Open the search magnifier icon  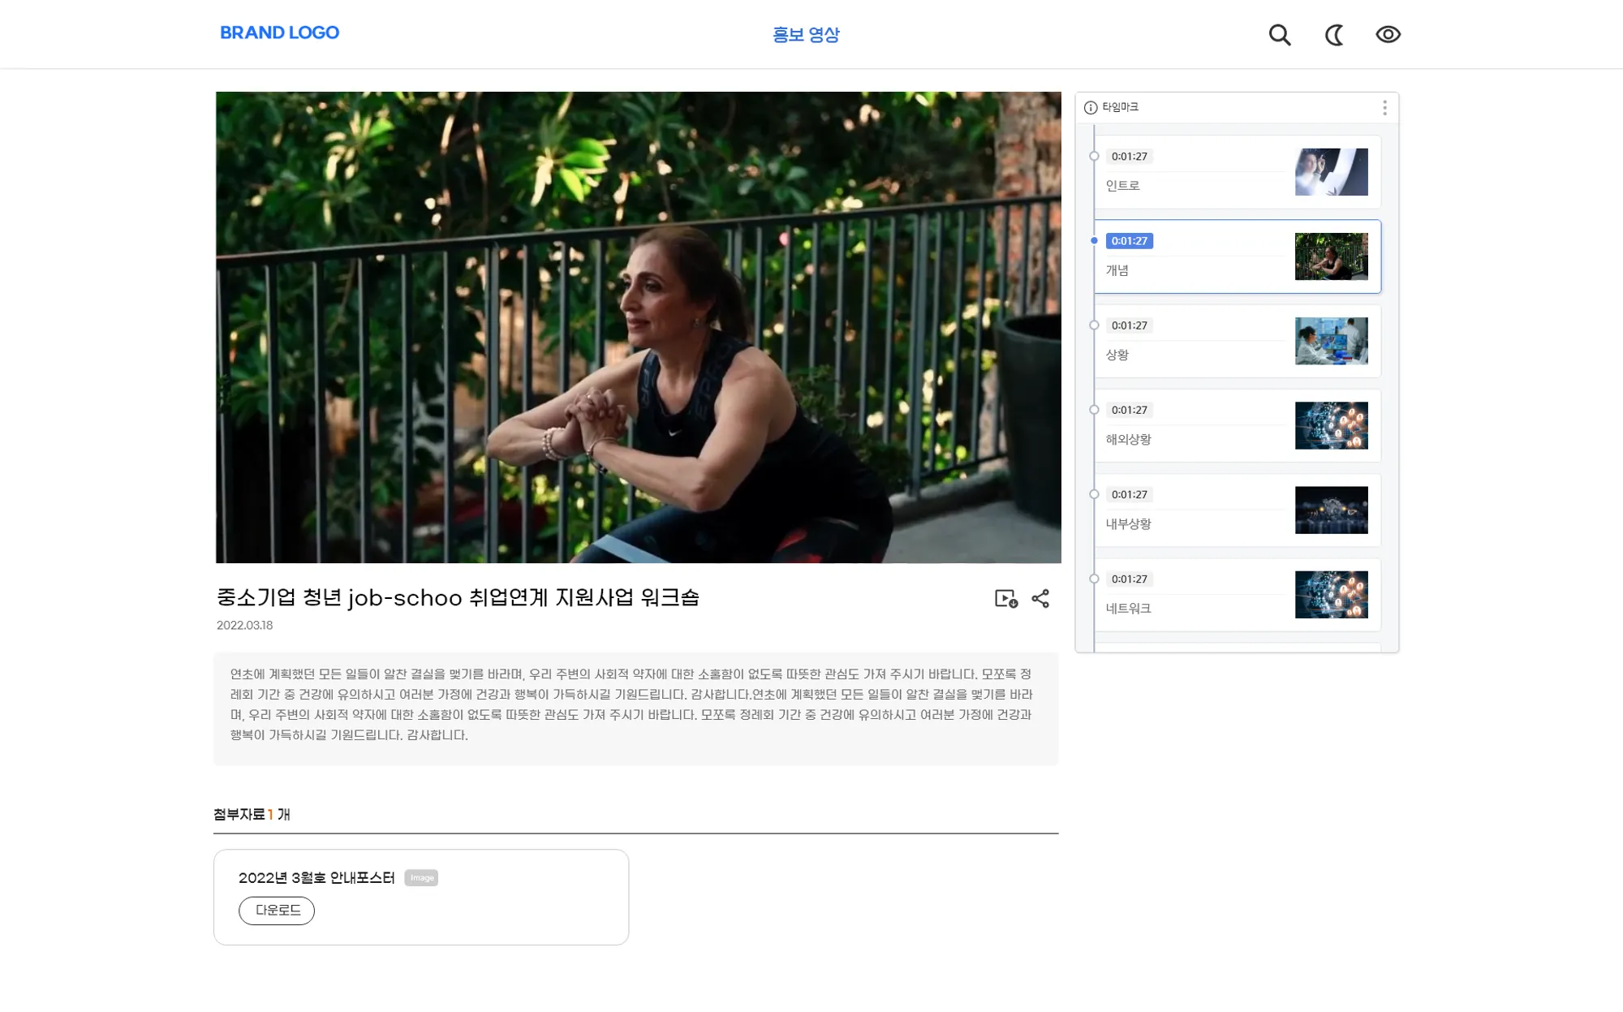1280,35
